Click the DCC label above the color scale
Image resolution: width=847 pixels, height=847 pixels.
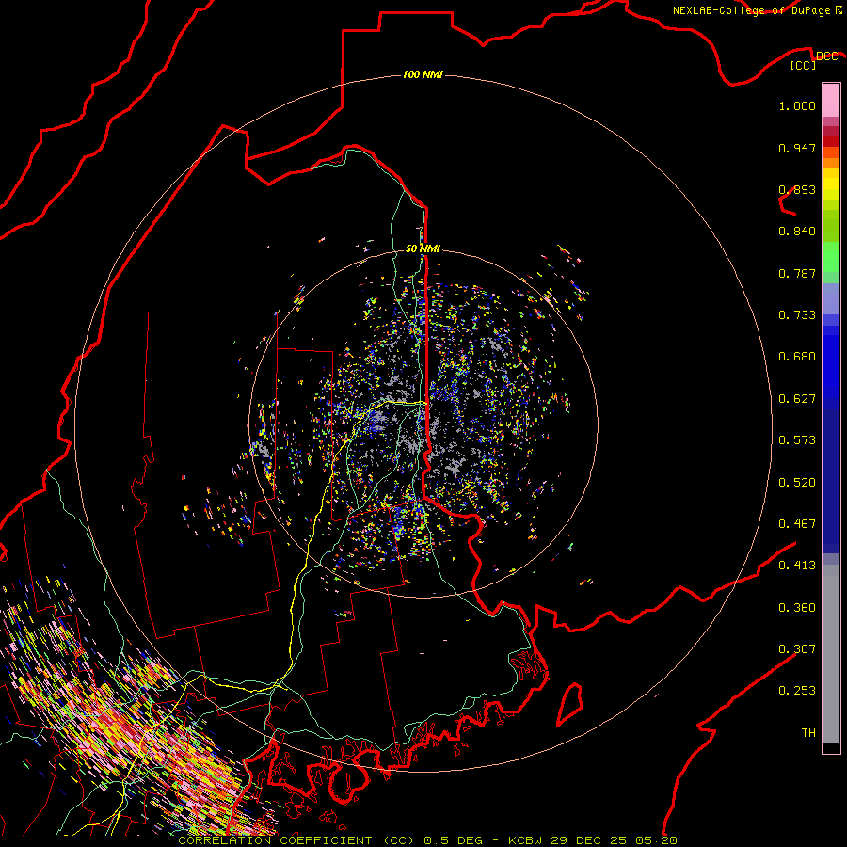(826, 56)
